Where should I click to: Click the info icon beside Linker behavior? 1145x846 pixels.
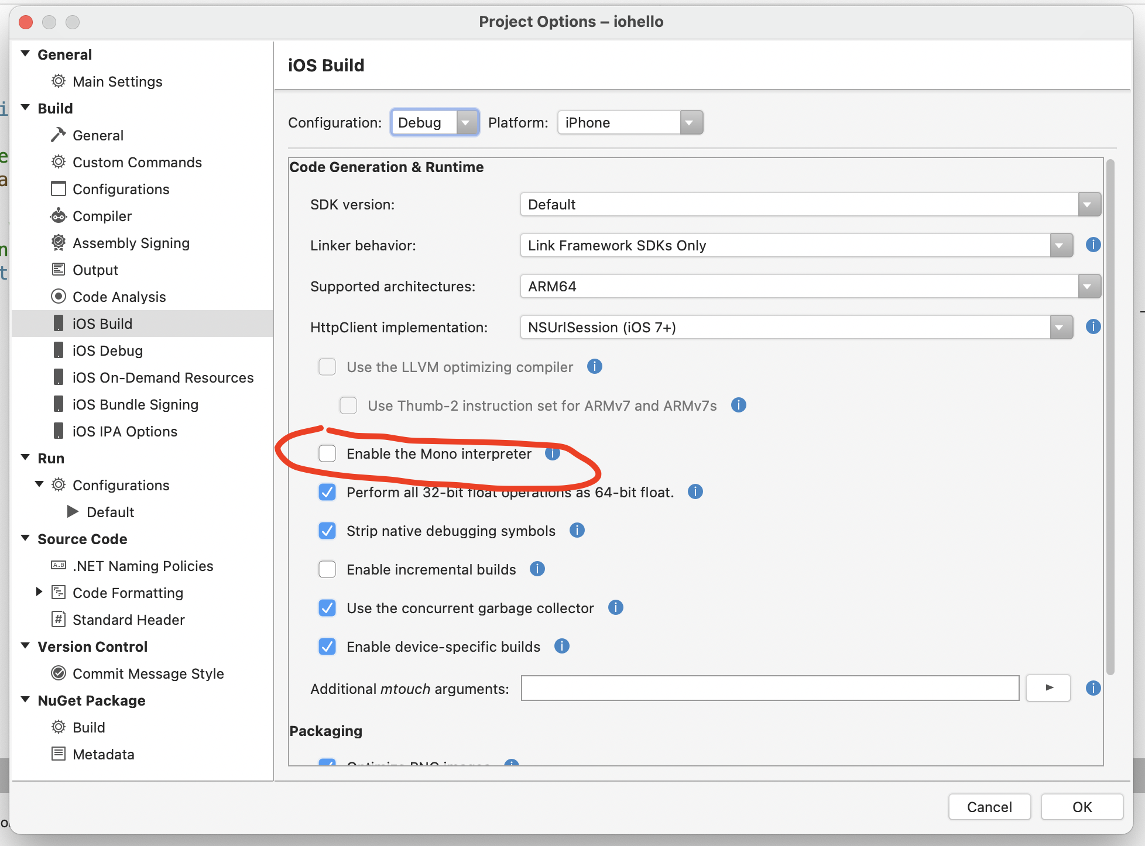[x=1093, y=245]
